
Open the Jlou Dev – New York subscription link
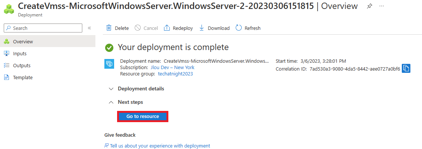coord(172,67)
